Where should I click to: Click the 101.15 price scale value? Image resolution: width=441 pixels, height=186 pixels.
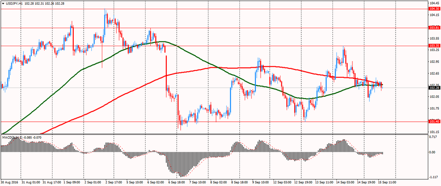click(x=434, y=131)
